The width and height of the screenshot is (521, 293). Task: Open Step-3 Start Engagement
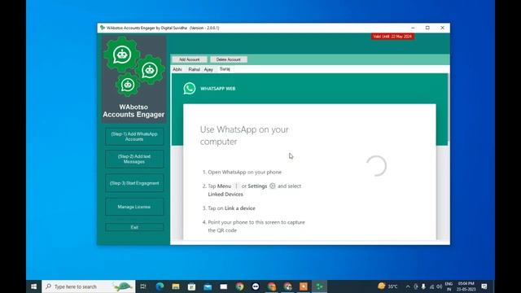[x=134, y=183]
